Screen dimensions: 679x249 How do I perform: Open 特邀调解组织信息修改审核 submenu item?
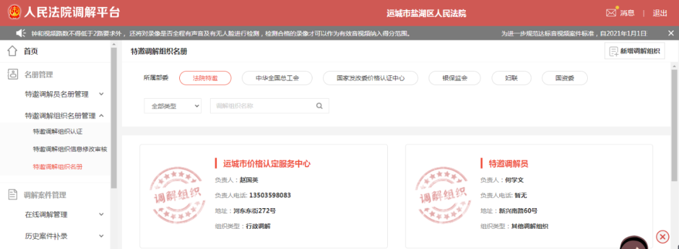(x=70, y=149)
